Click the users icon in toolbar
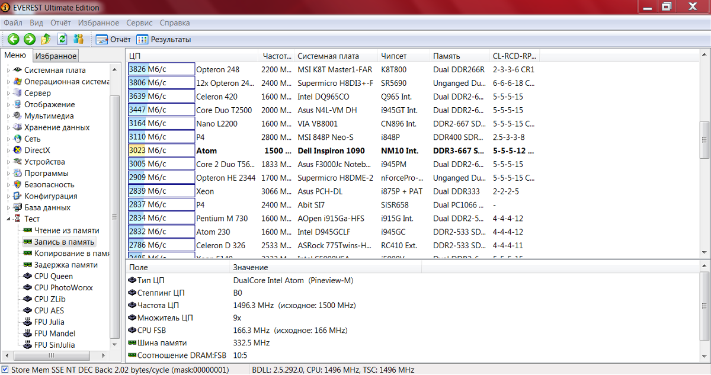This screenshot has width=711, height=375. tap(78, 40)
